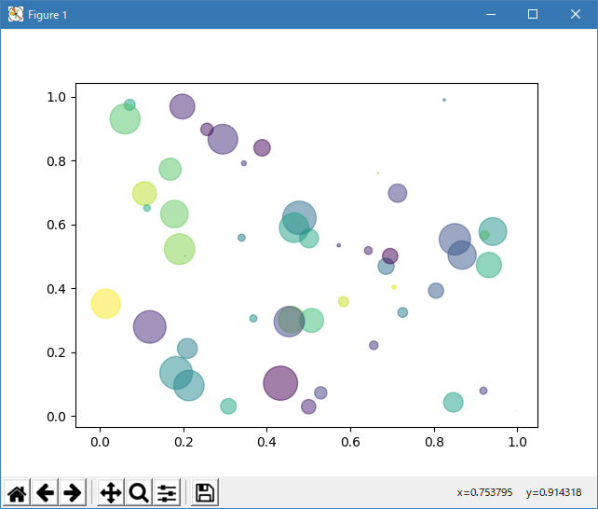The width and height of the screenshot is (598, 509).
Task: Click the large yellow bubble near x=0.0
Action: tap(105, 304)
